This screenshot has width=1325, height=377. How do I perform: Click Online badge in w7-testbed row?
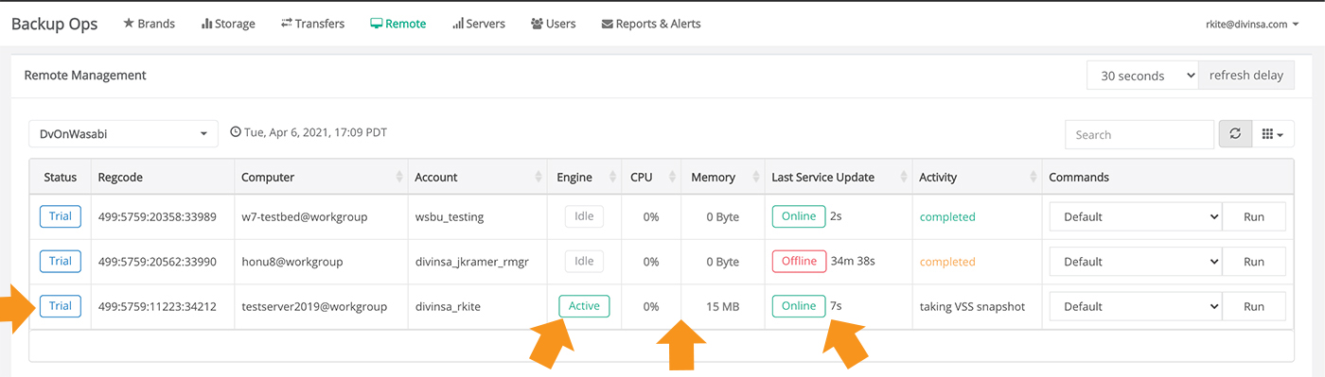tap(799, 216)
